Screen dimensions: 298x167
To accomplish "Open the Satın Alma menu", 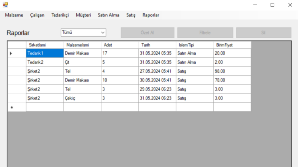I will tap(109, 15).
